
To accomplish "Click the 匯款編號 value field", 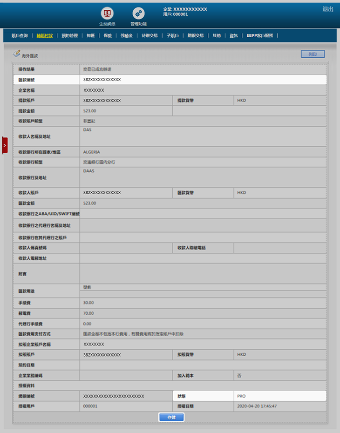I will pyautogui.click(x=203, y=80).
